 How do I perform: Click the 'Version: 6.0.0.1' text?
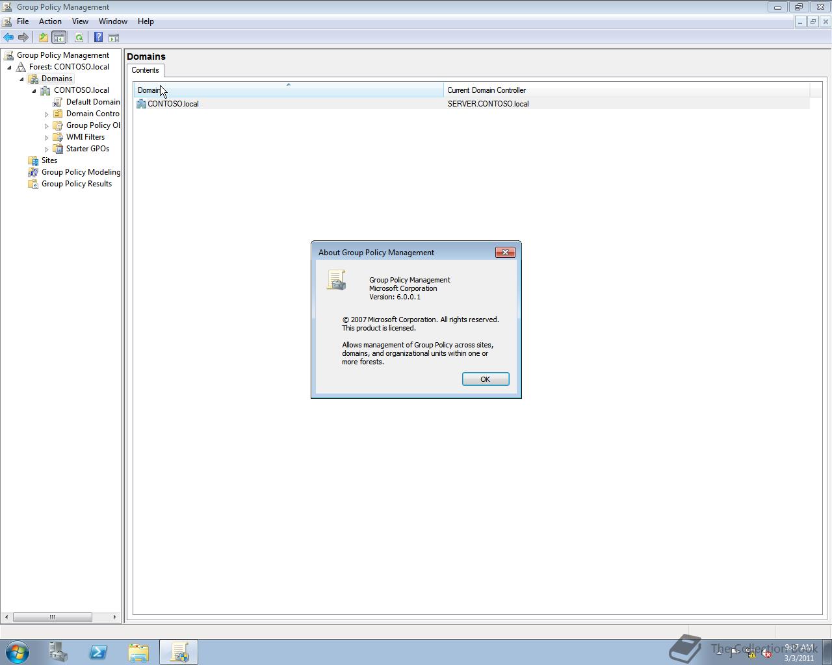[395, 297]
